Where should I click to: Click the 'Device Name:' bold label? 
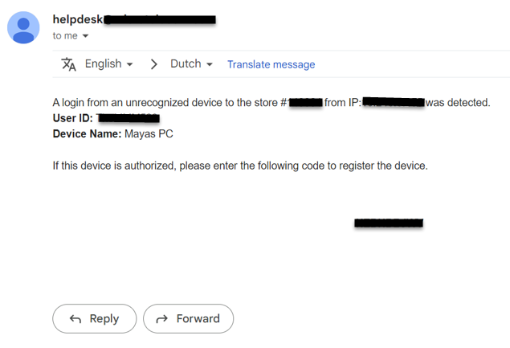click(88, 133)
